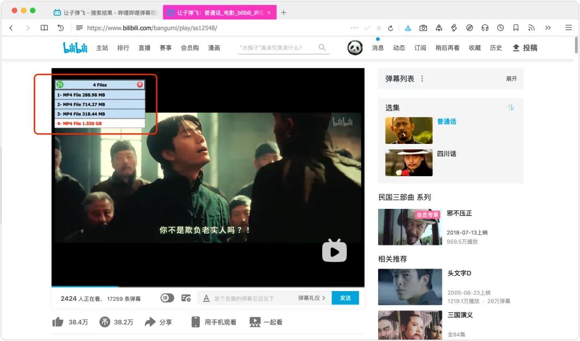Click the compass toolbar icon

click(469, 28)
